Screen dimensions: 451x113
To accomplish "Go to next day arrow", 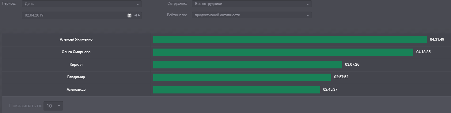I will tap(139, 15).
